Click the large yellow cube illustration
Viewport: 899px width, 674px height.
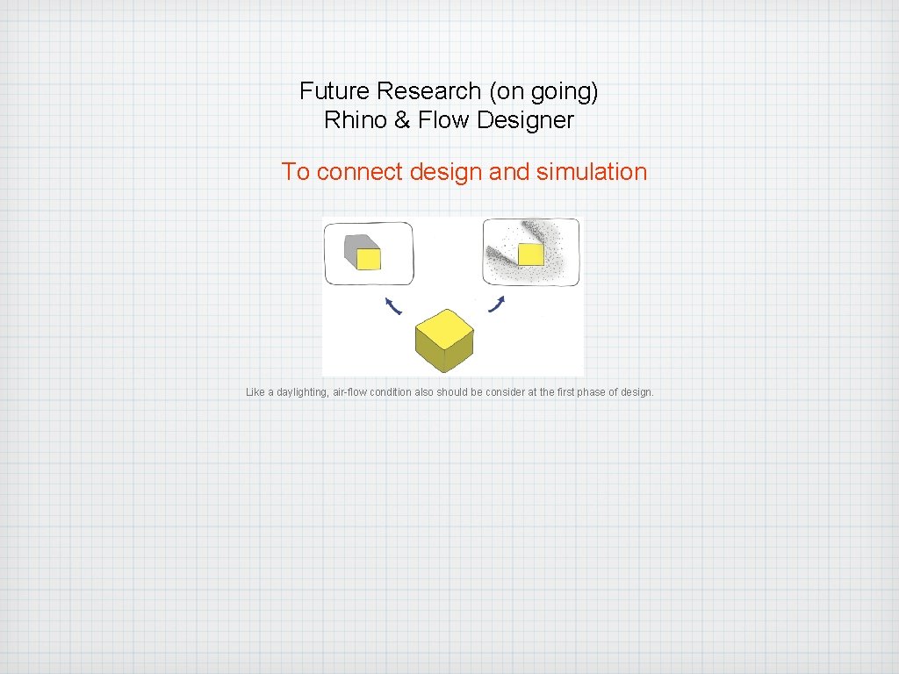pyautogui.click(x=444, y=341)
